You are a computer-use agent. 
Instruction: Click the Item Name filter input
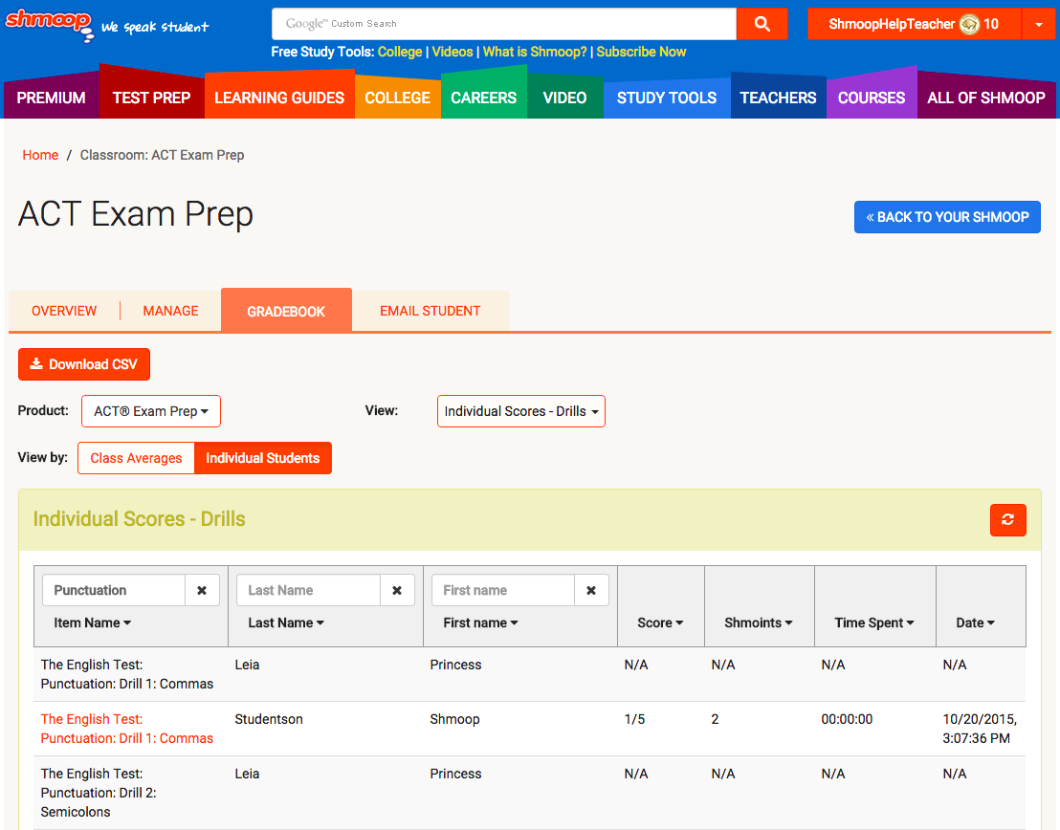114,590
